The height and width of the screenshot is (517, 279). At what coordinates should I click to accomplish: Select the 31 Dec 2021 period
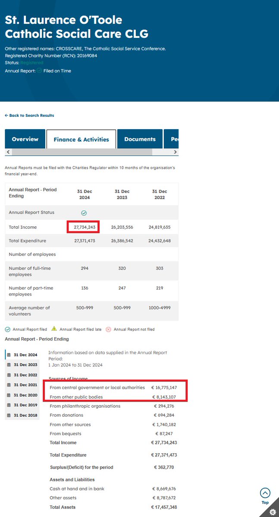(22, 385)
